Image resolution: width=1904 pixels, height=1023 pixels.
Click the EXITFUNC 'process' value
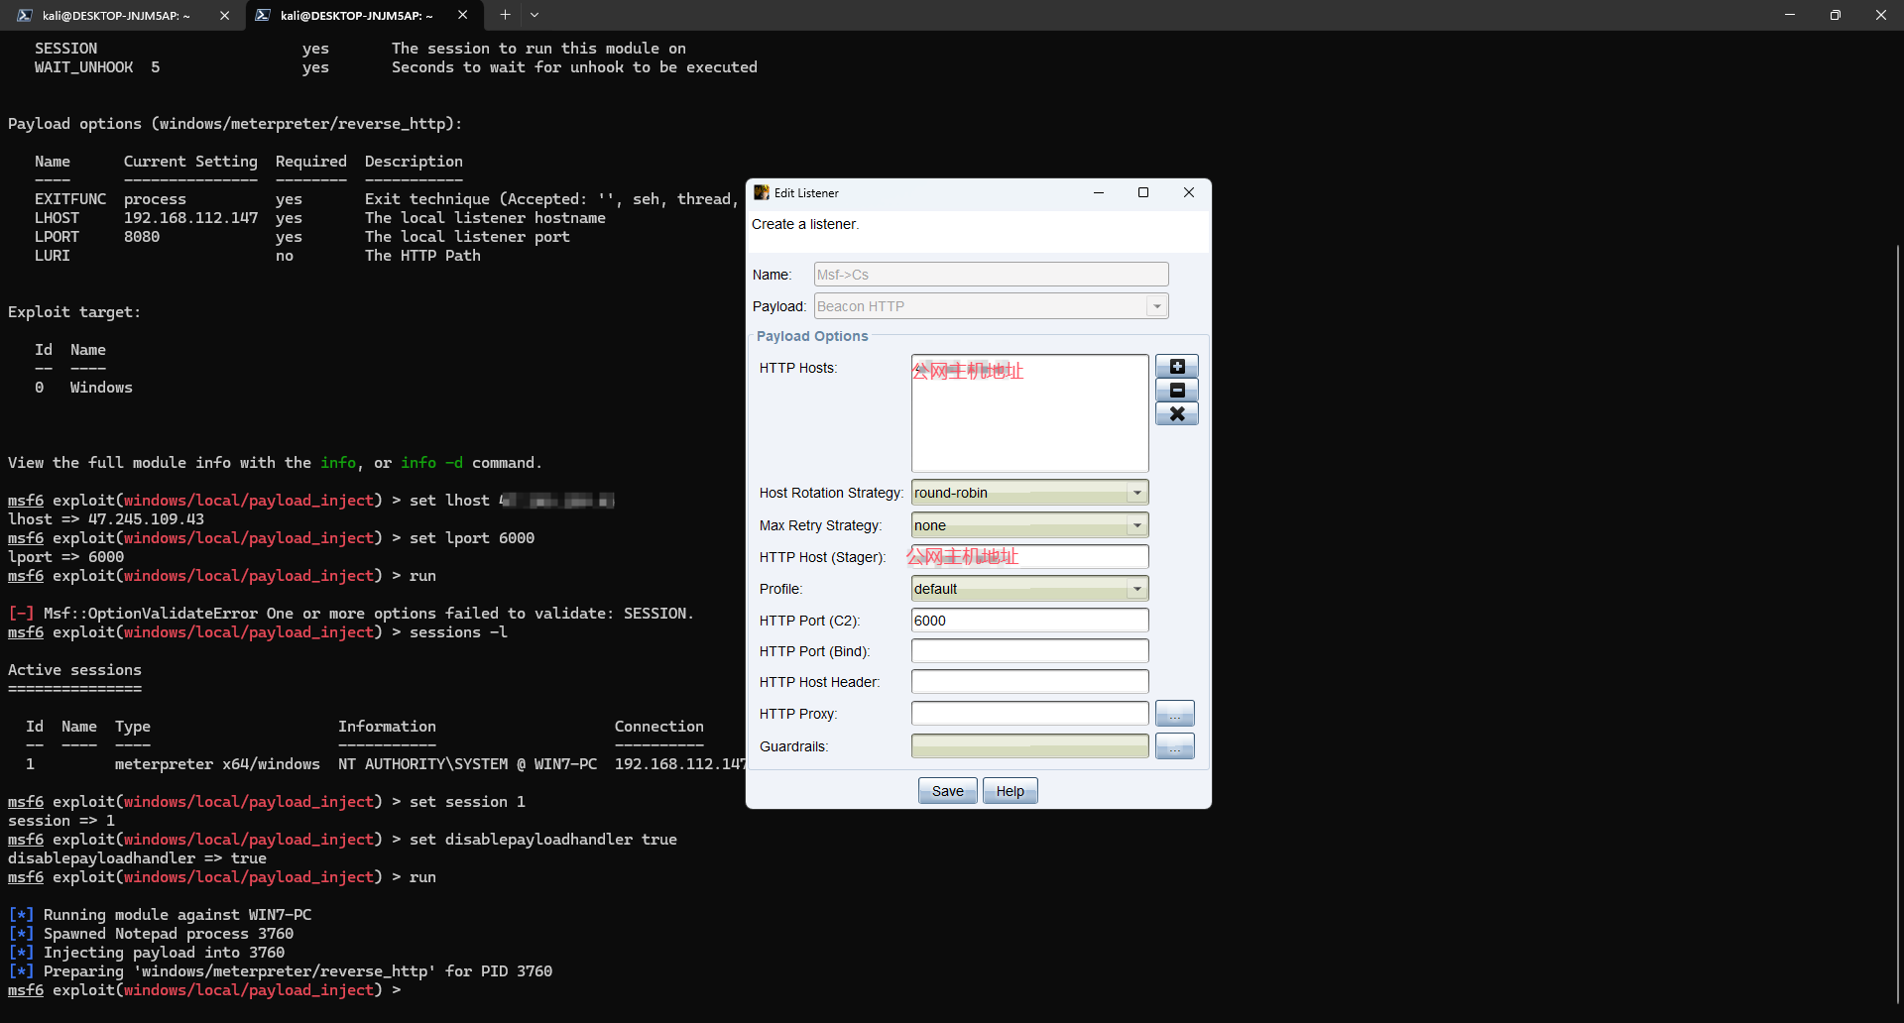(x=155, y=199)
